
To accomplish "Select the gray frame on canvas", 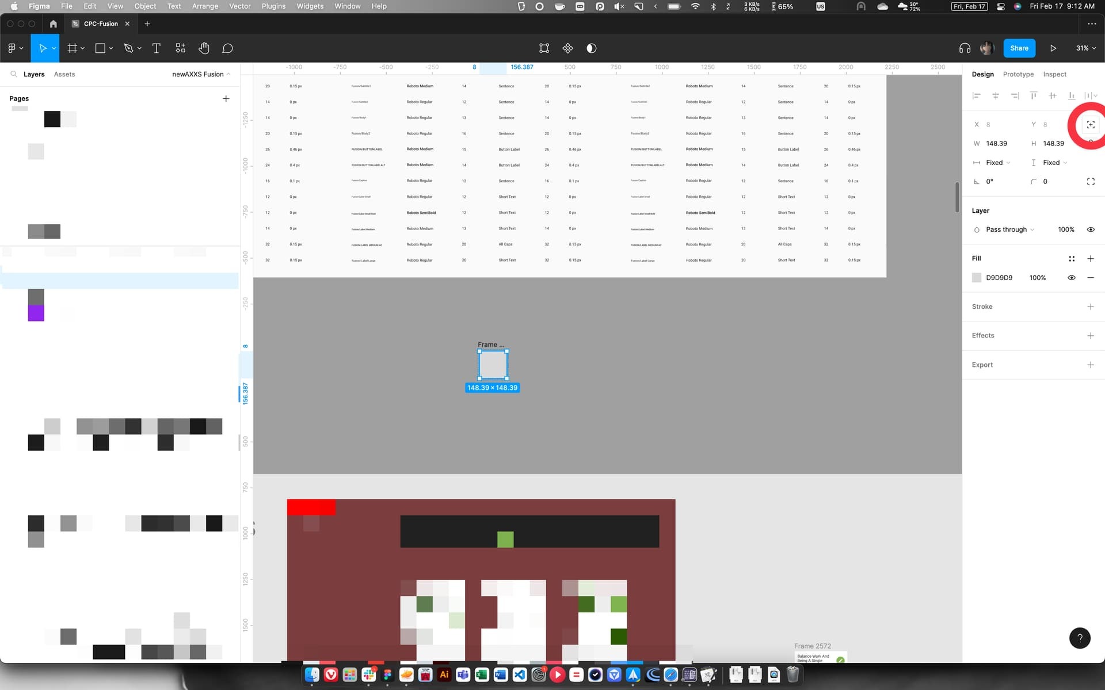I will (x=493, y=365).
